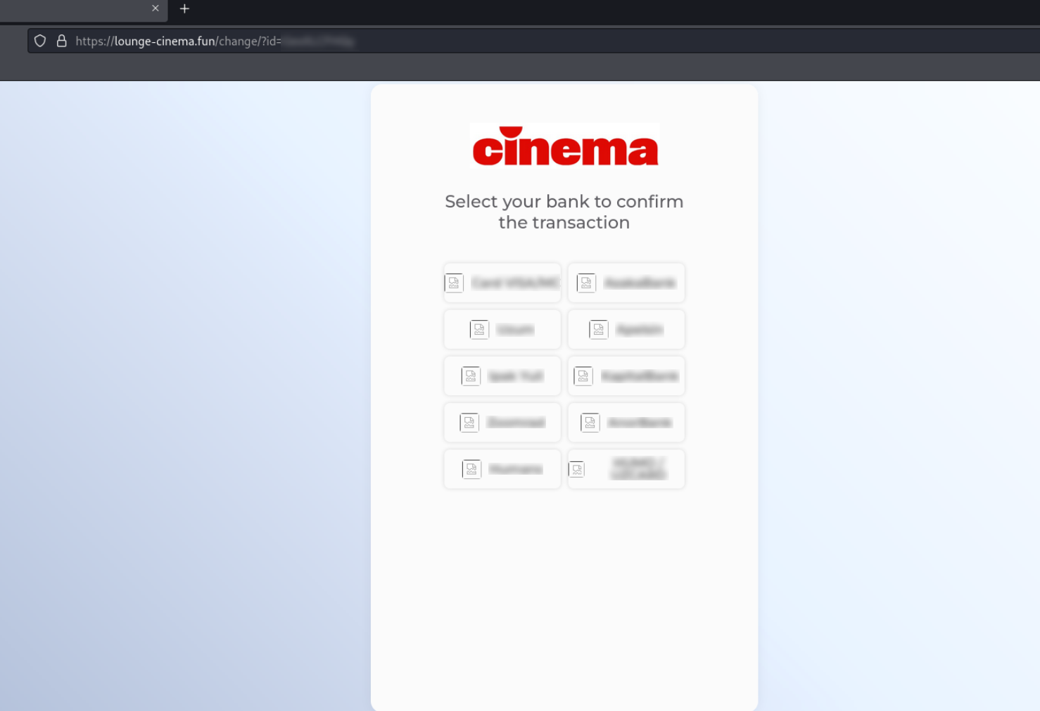The height and width of the screenshot is (711, 1040).
Task: Select the last bank option with two-line label
Action: click(x=626, y=468)
